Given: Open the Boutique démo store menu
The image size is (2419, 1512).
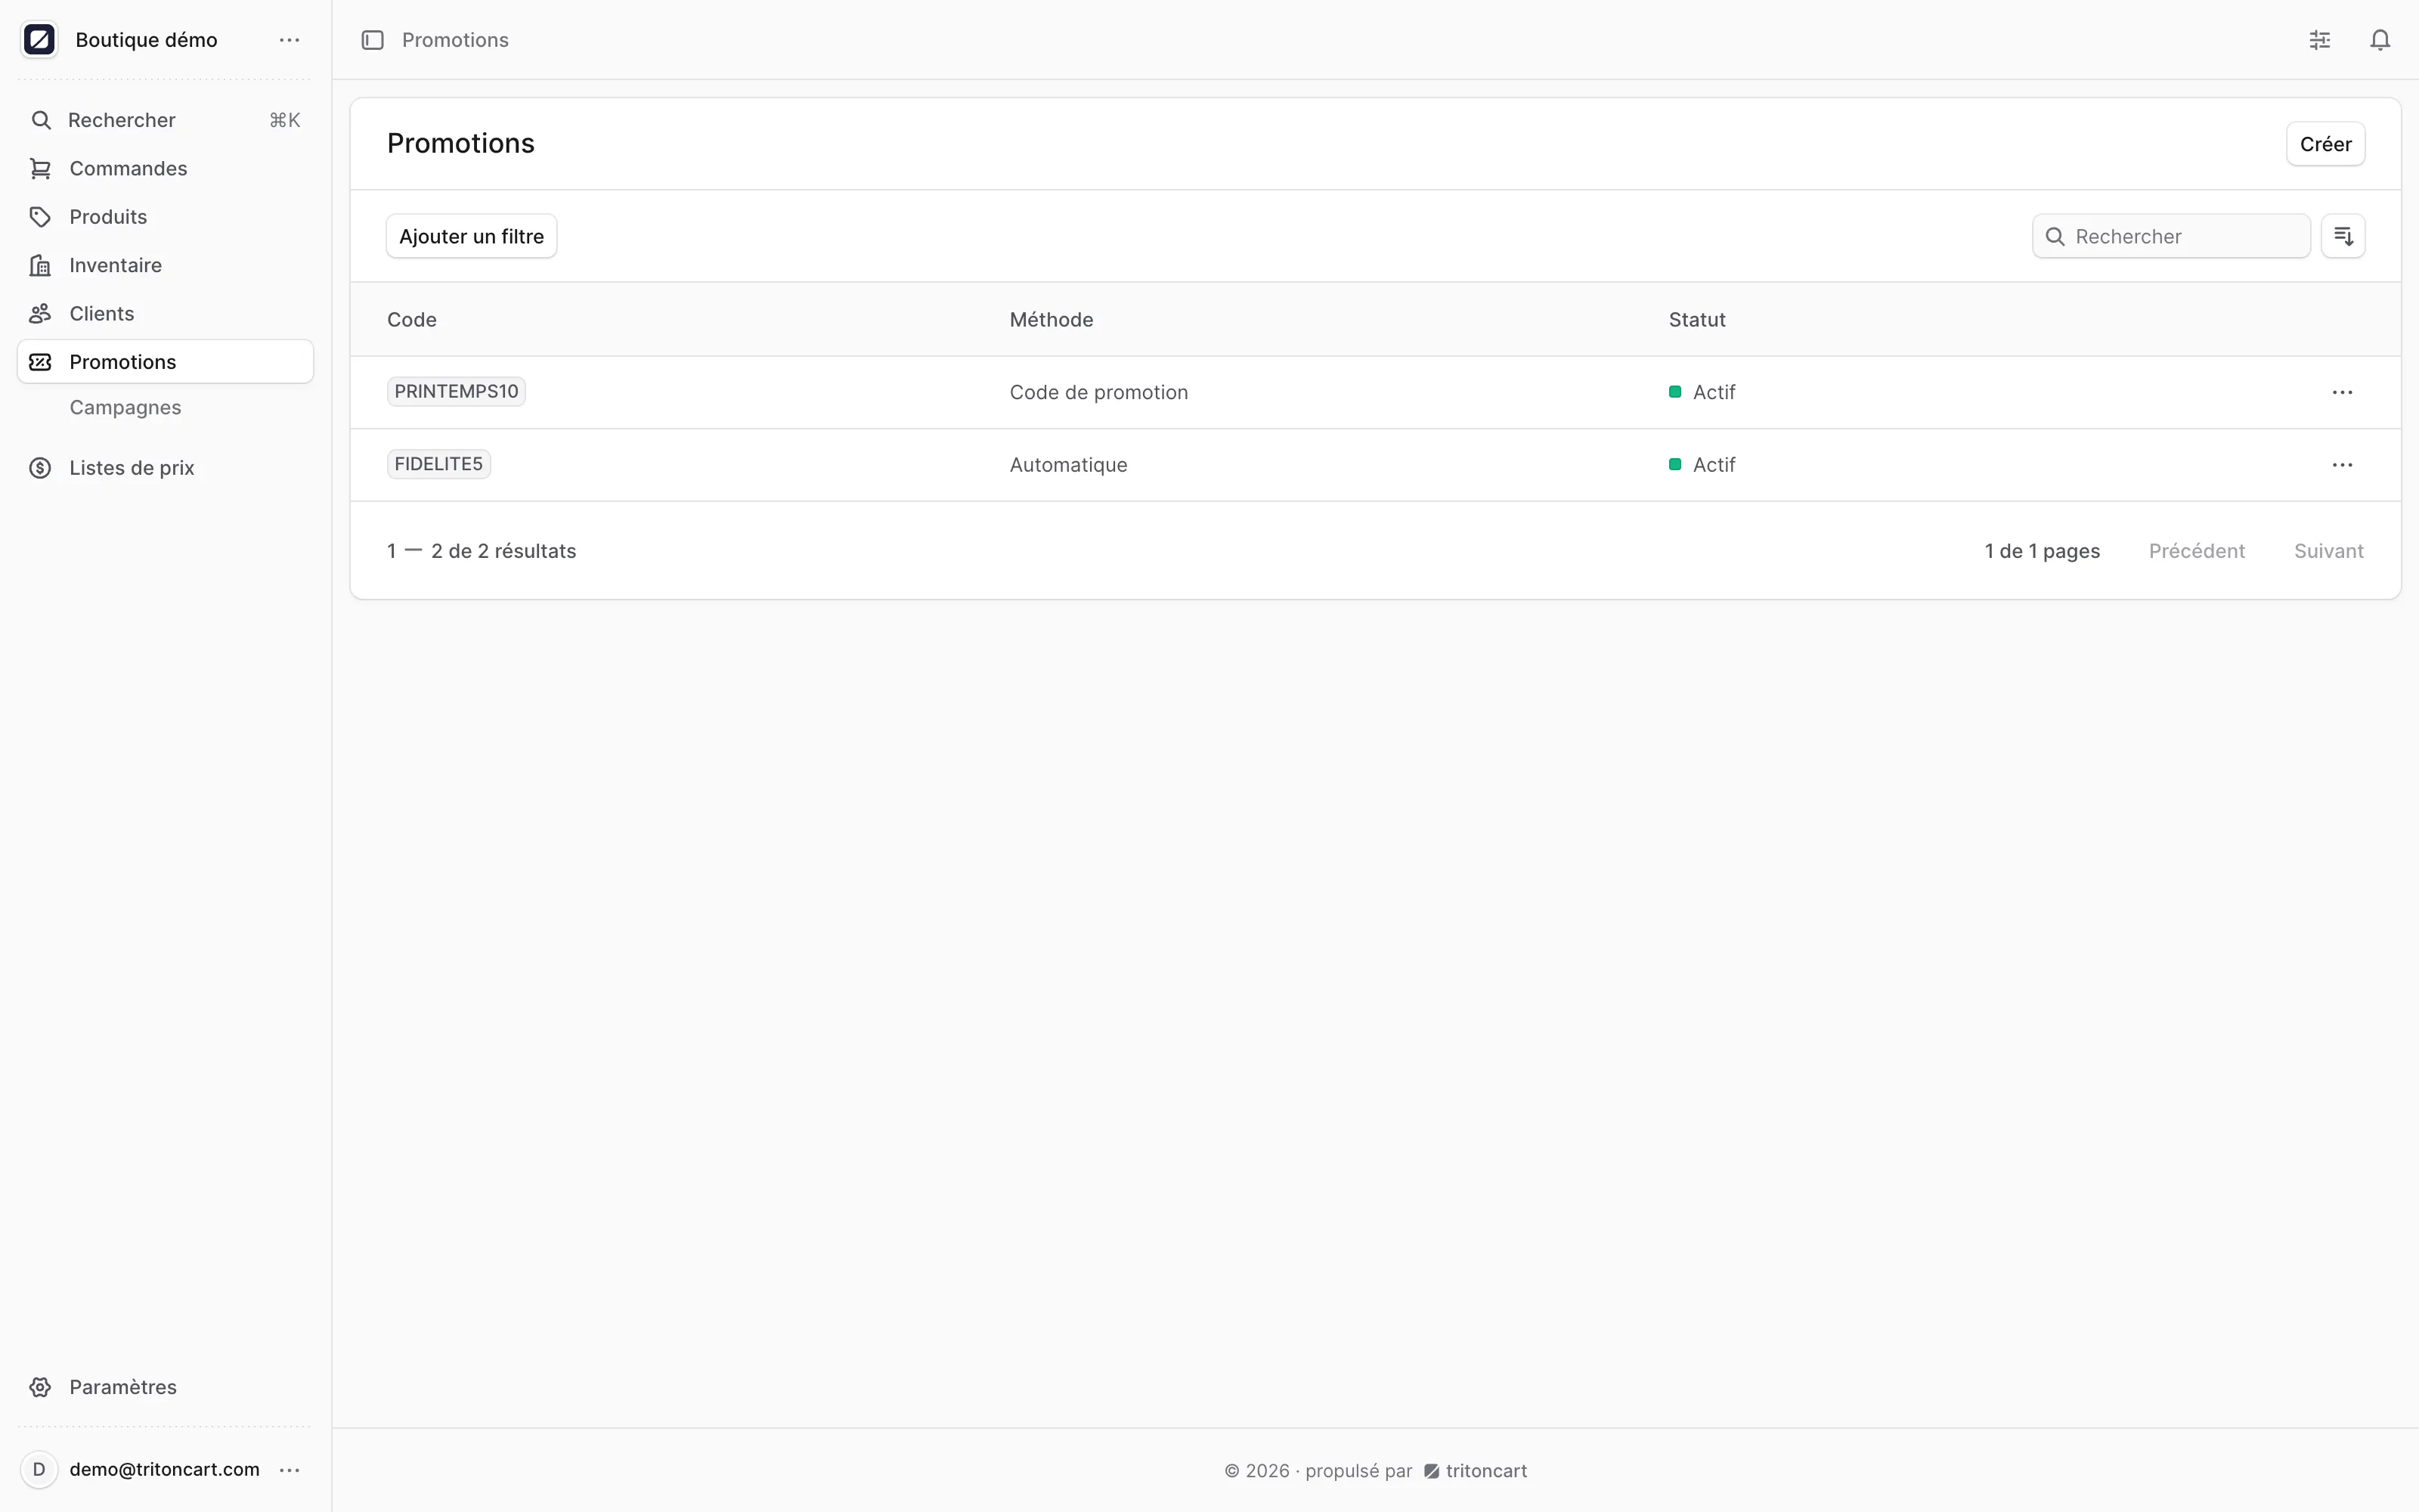Looking at the screenshot, I should (289, 40).
